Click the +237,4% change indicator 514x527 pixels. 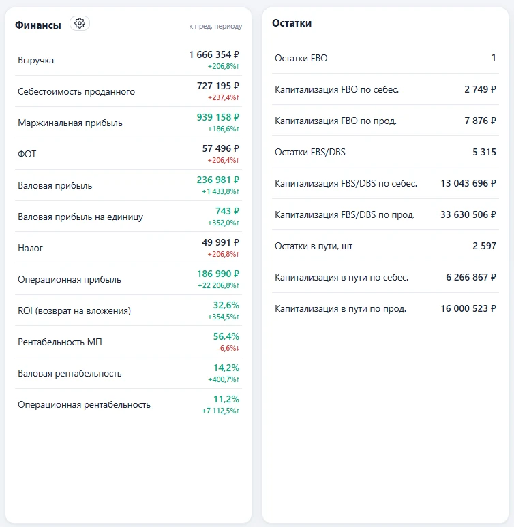(223, 97)
